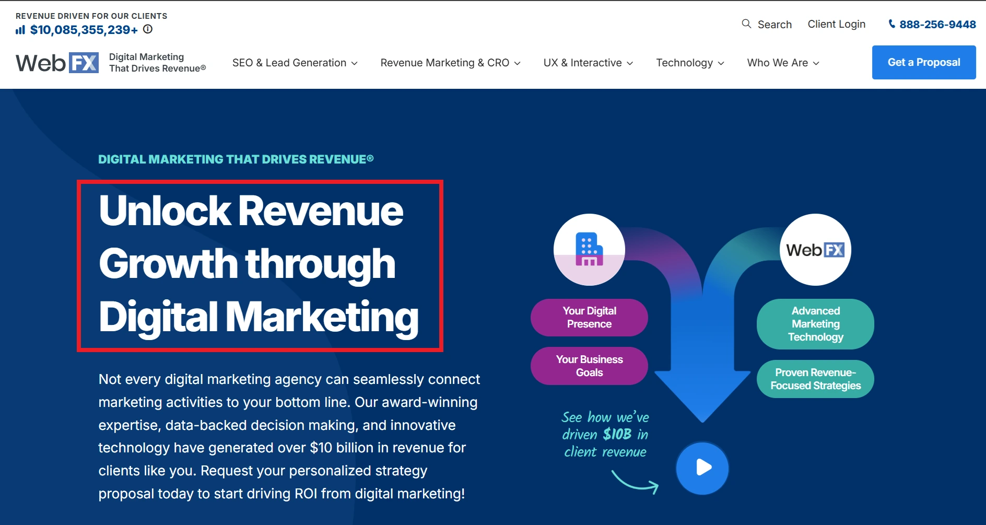This screenshot has width=986, height=525.
Task: Open SEO & Lead Generation menu
Action: point(289,63)
